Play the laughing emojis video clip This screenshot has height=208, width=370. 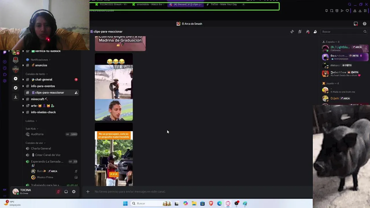(114, 87)
